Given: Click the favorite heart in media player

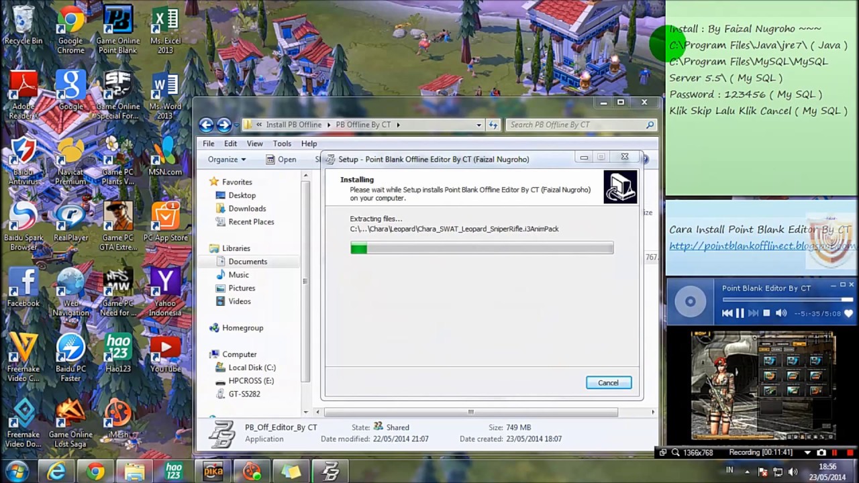Looking at the screenshot, I should point(848,313).
